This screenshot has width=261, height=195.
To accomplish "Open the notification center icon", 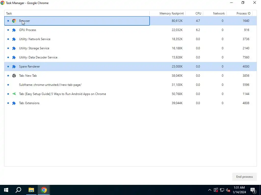I will pyautogui.click(x=253, y=190).
